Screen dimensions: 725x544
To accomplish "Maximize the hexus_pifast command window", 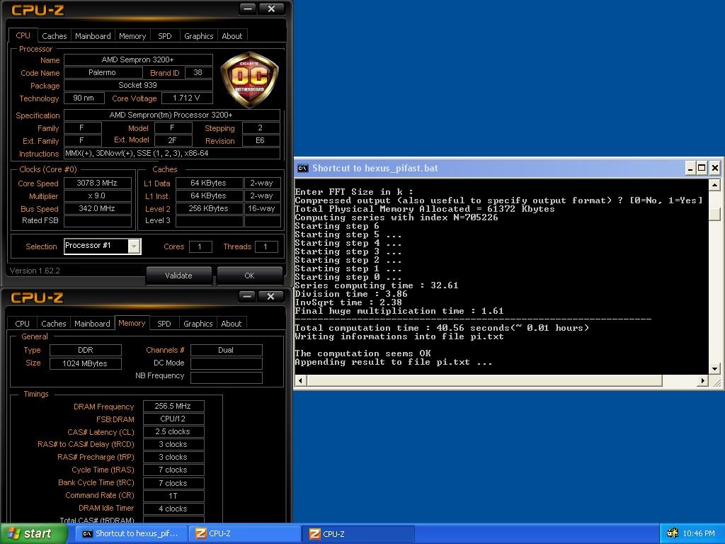I will pos(702,169).
